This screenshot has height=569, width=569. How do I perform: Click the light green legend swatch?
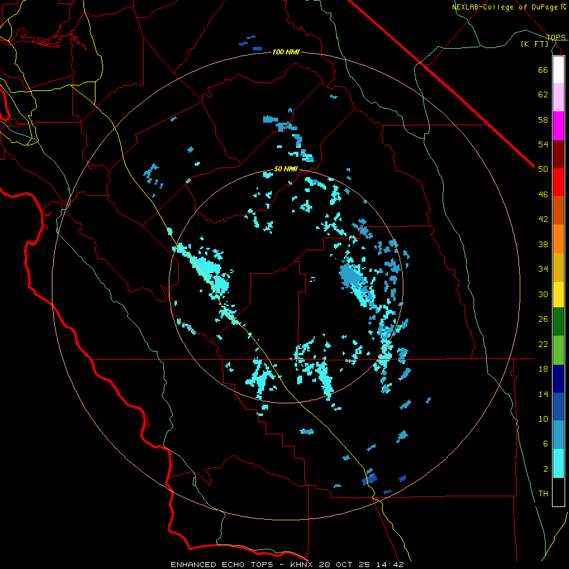tap(558, 350)
